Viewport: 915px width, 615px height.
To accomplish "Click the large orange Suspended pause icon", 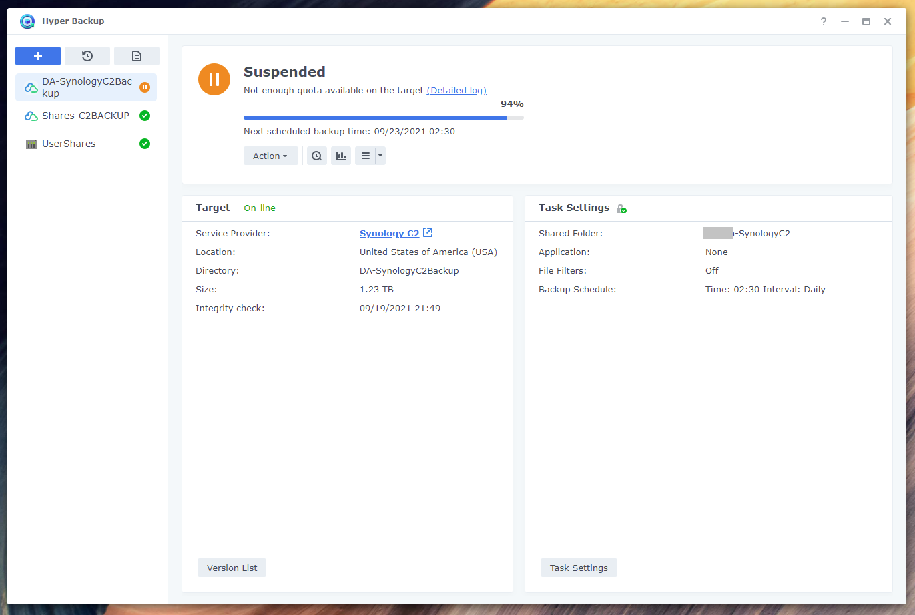I will point(214,79).
